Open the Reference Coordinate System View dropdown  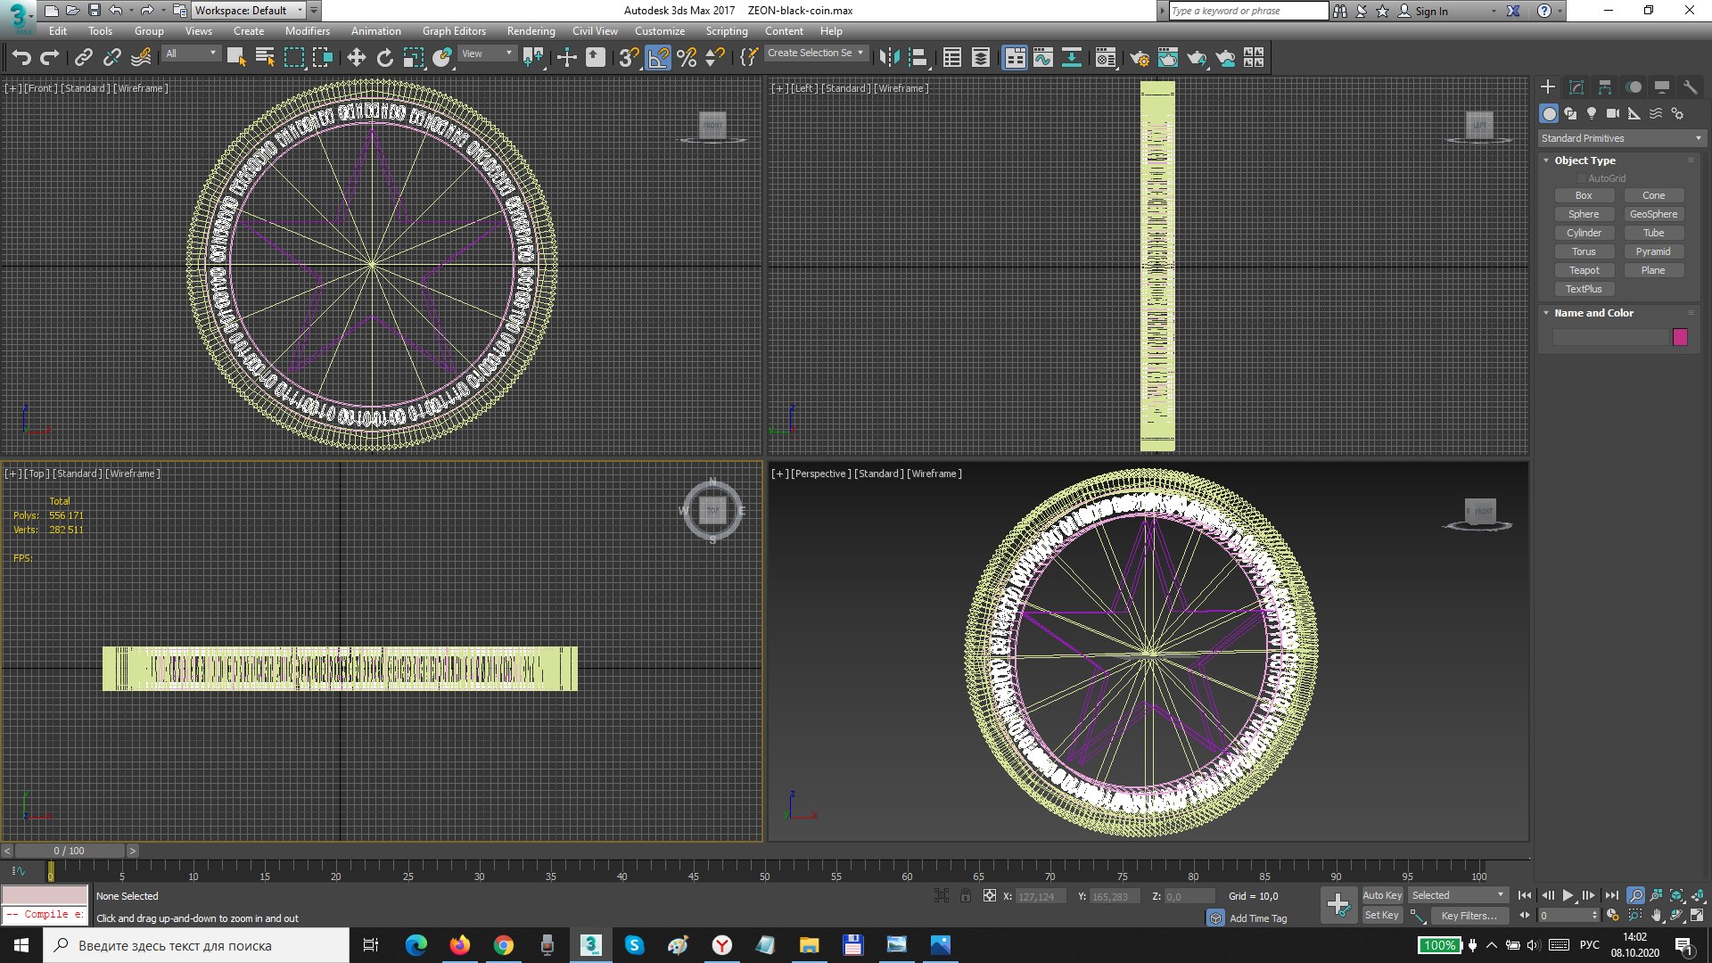[x=487, y=53]
